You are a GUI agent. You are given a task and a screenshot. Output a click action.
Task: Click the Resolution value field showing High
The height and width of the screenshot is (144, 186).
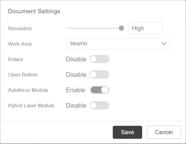tap(145, 28)
